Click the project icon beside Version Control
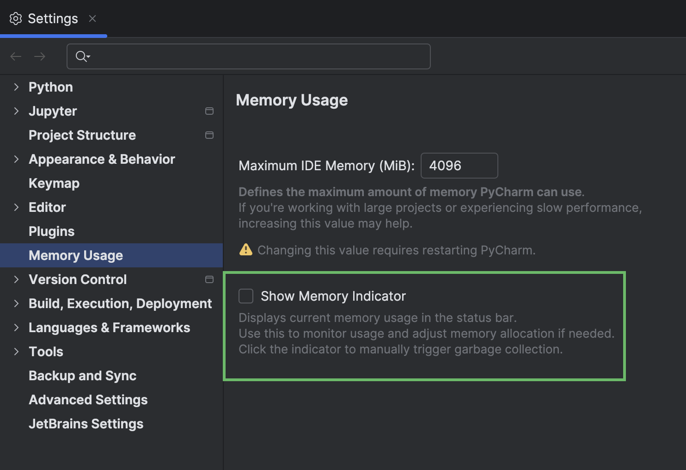The width and height of the screenshot is (686, 470). pos(209,279)
